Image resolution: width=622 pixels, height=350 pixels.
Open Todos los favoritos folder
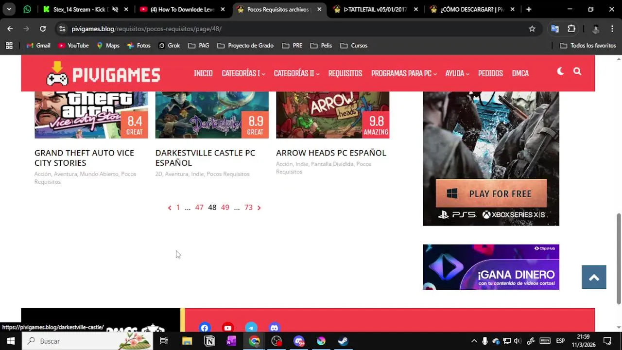[x=587, y=45]
